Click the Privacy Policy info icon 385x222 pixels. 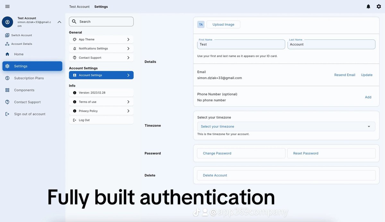(75, 111)
